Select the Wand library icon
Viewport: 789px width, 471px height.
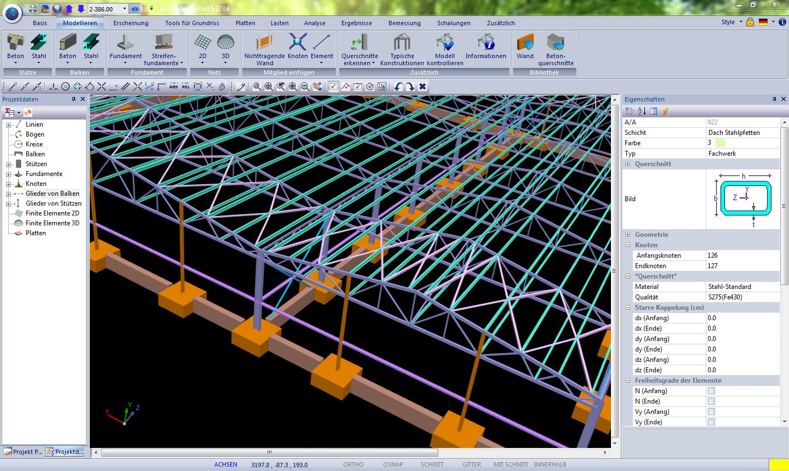click(525, 43)
